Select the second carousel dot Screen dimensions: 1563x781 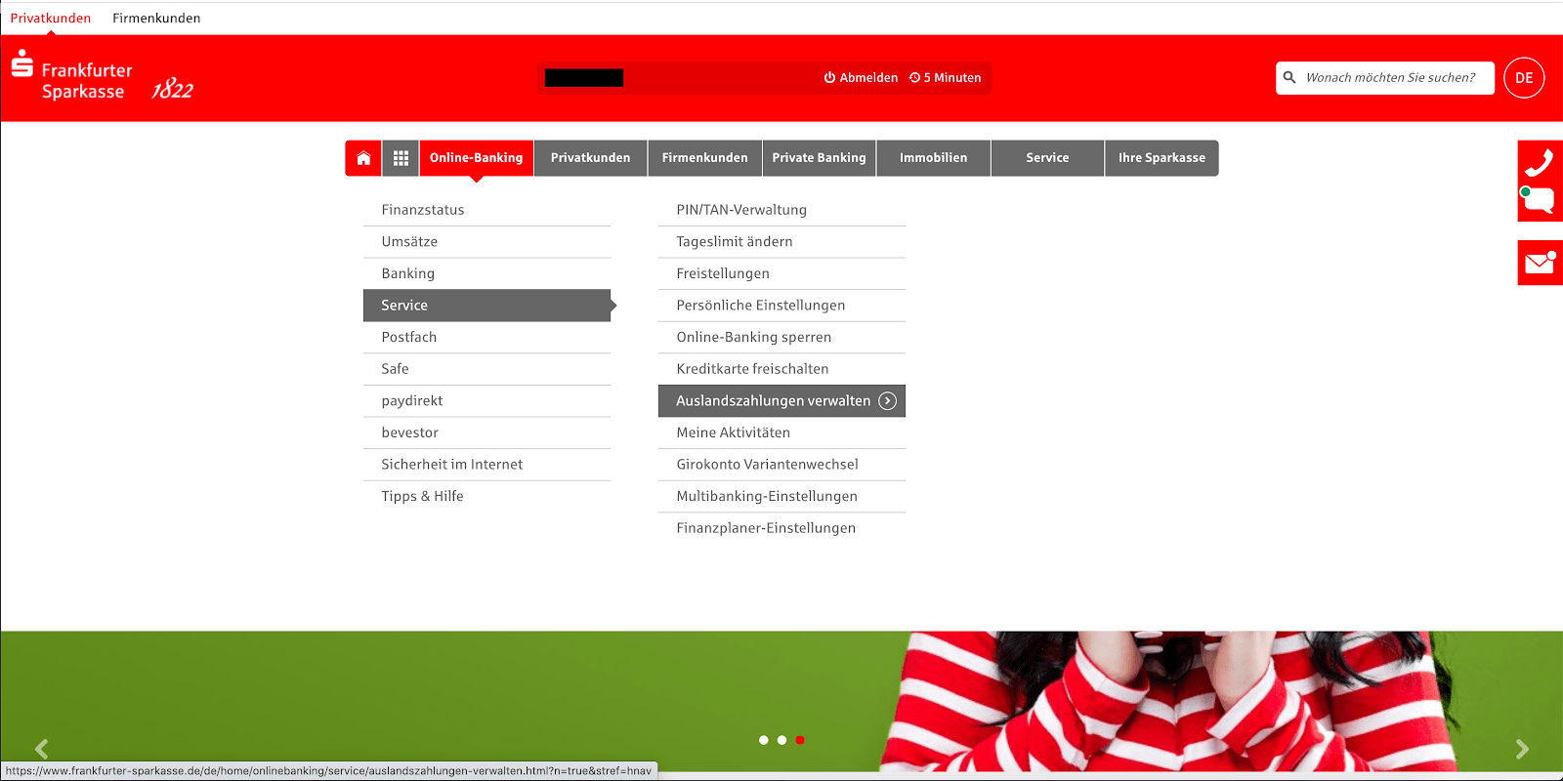pos(781,740)
